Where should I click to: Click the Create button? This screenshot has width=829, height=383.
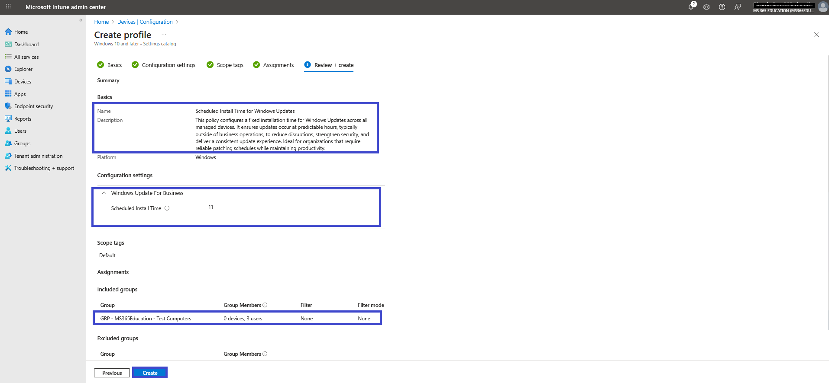[150, 373]
